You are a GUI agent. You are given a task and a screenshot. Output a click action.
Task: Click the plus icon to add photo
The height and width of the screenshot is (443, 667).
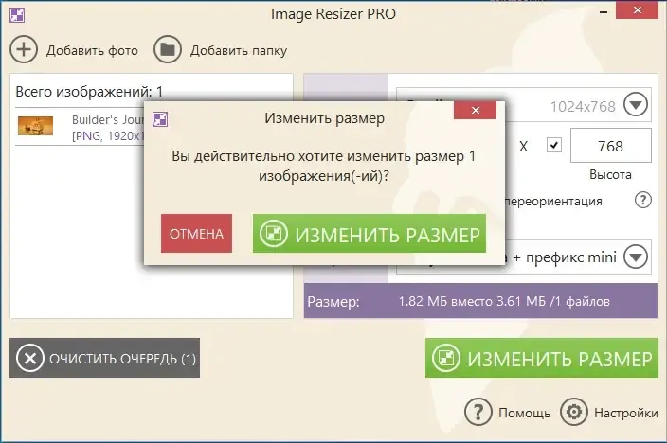tap(24, 50)
